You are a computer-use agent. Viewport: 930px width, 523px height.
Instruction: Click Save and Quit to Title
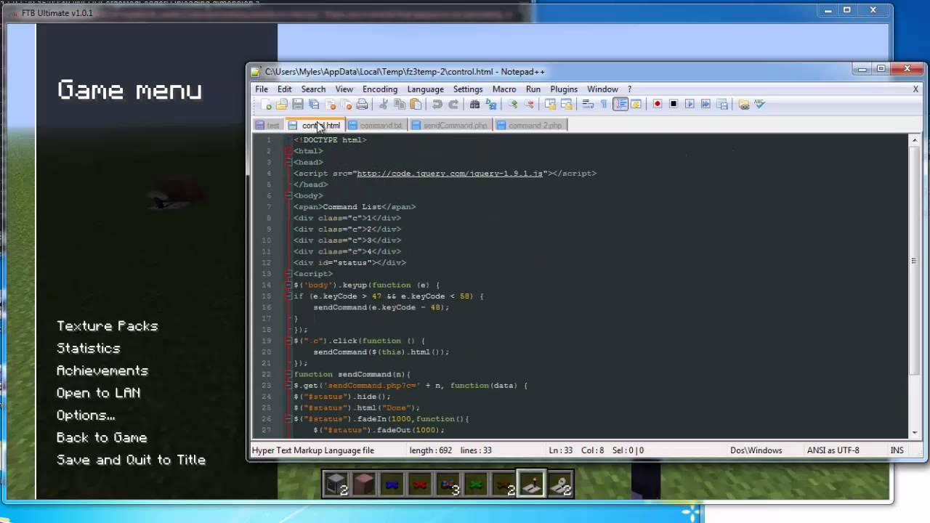point(132,460)
